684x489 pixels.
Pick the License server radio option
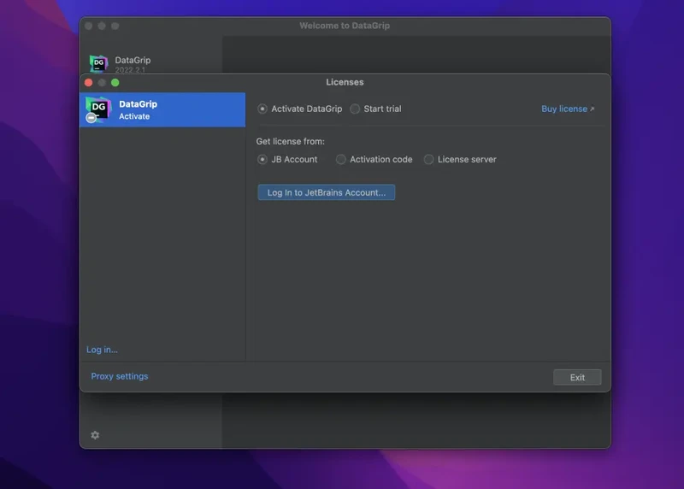tap(429, 160)
